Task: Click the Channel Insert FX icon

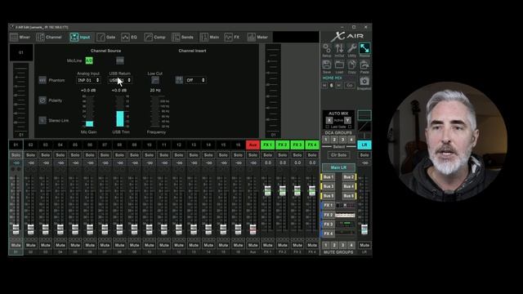Action: point(179,80)
